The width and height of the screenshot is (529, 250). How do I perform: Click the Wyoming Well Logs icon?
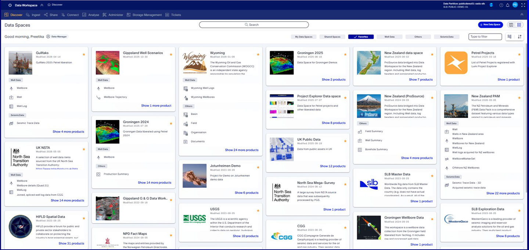pos(186,88)
